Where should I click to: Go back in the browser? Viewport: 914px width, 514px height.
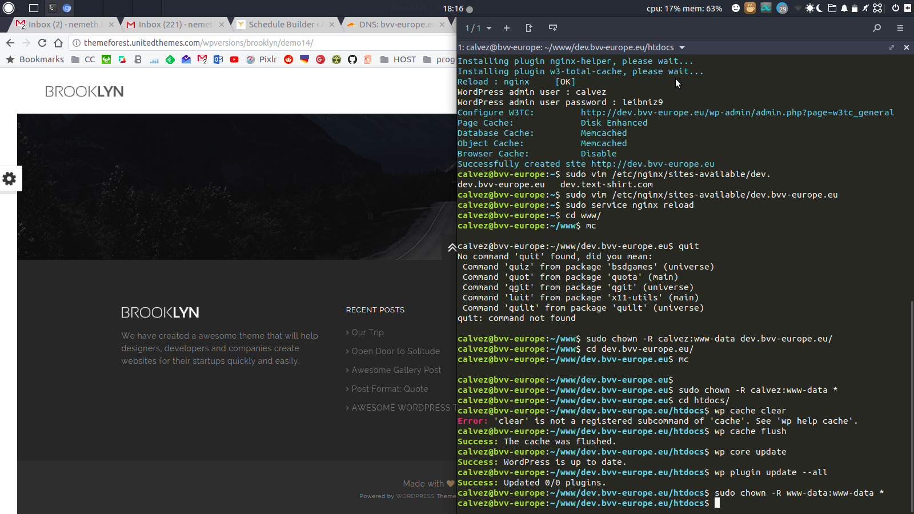pos(10,43)
